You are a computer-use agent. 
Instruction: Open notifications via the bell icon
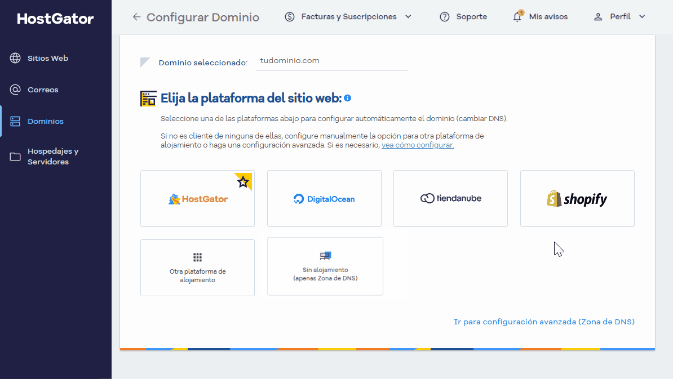517,16
